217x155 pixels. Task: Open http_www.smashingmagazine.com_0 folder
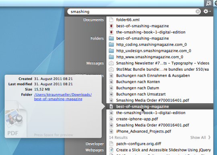pos(149,57)
